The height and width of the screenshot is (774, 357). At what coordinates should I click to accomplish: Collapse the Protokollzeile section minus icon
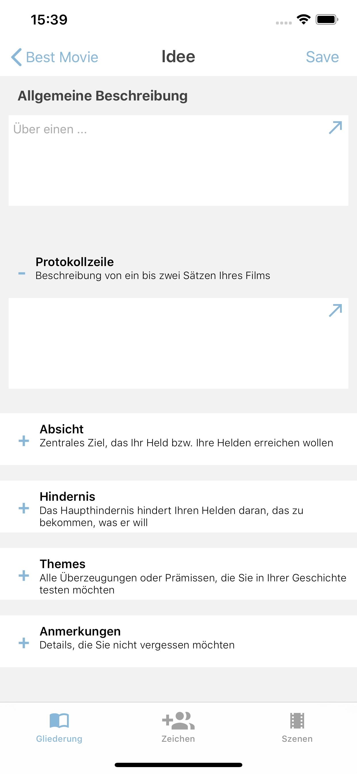22,274
